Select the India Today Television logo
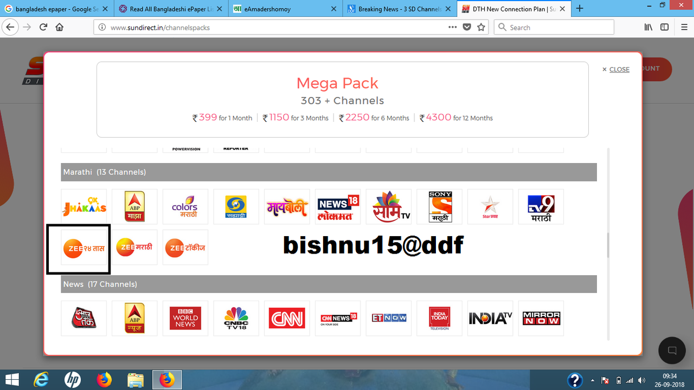Image resolution: width=694 pixels, height=390 pixels. click(x=439, y=318)
